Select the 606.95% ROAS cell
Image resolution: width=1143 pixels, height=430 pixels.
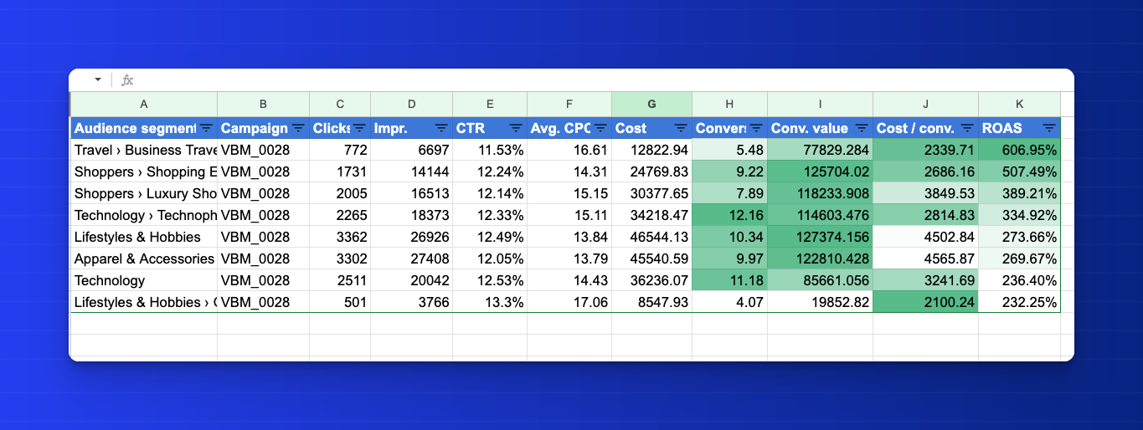pyautogui.click(x=1019, y=151)
